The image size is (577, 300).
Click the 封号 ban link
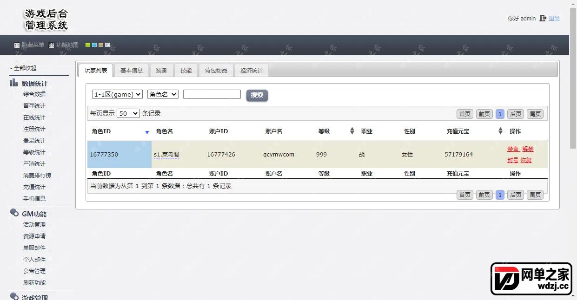click(513, 160)
